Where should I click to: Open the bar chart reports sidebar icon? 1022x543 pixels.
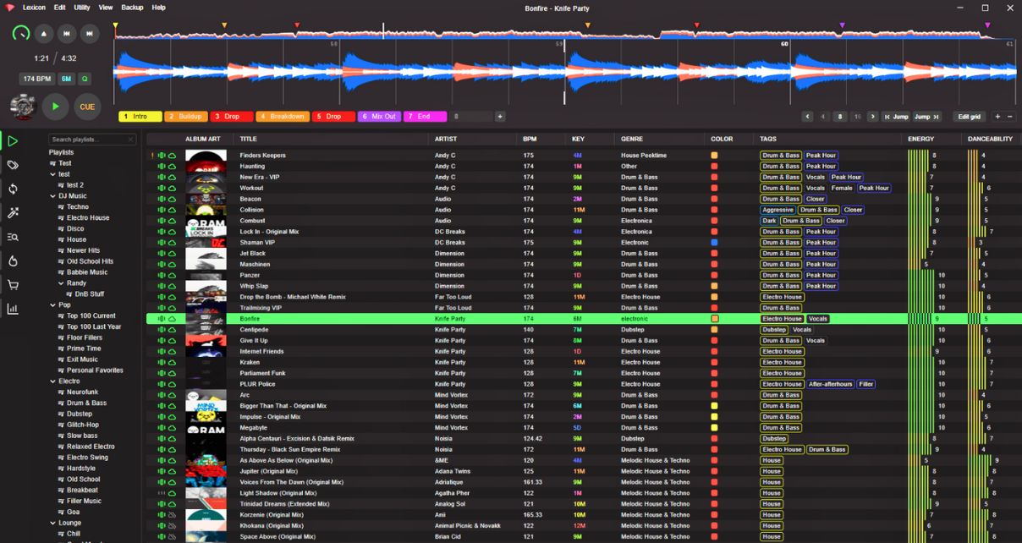[x=13, y=309]
